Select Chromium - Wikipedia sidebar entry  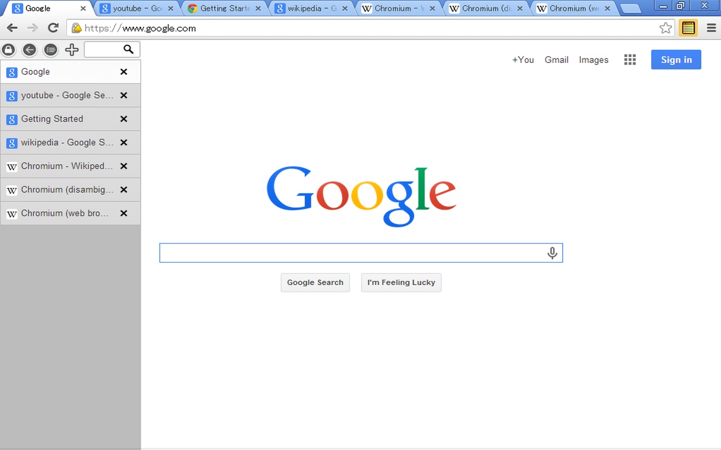click(70, 166)
